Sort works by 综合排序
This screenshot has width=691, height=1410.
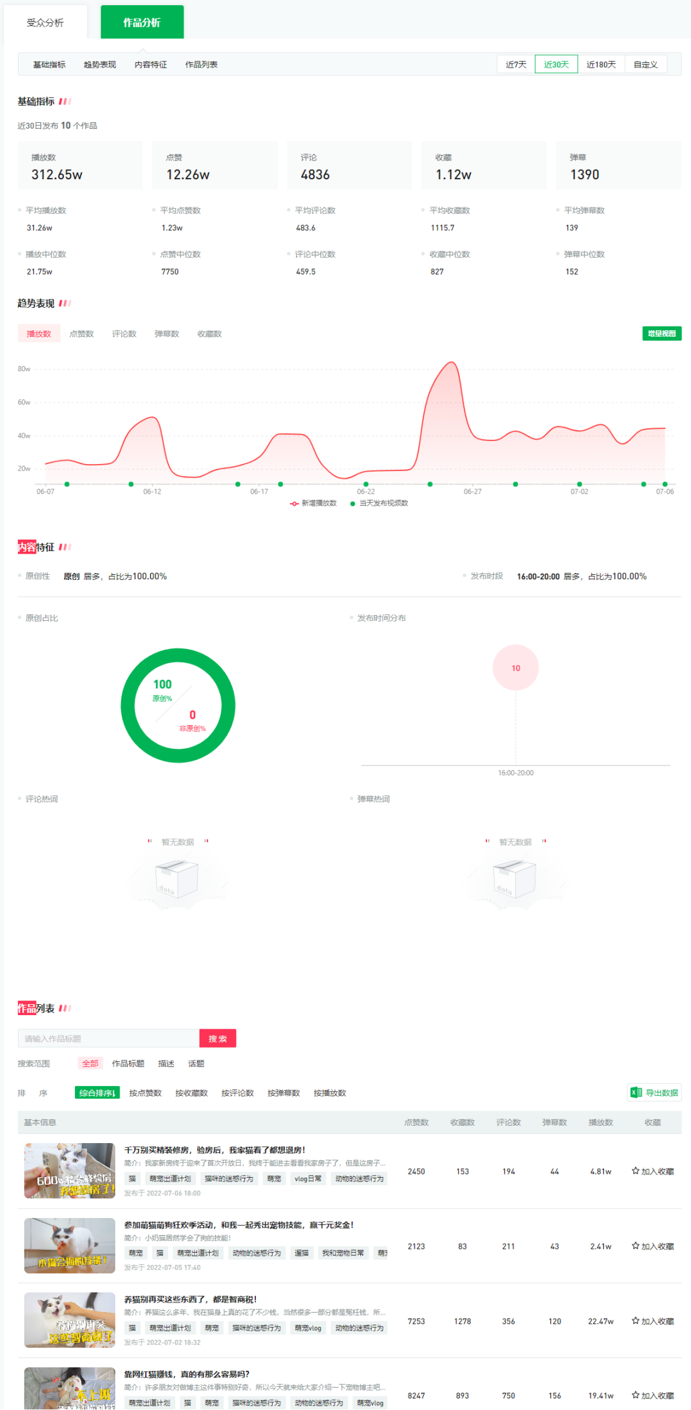(x=97, y=1093)
